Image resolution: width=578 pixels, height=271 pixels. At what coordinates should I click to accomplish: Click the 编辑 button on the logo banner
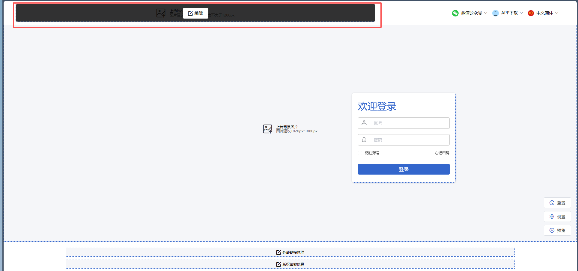(x=195, y=13)
